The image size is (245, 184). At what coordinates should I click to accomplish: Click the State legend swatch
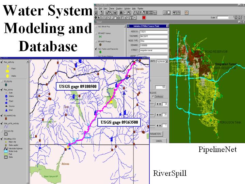click(x=6, y=157)
